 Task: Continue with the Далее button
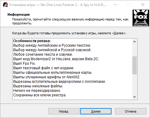pos(96,111)
